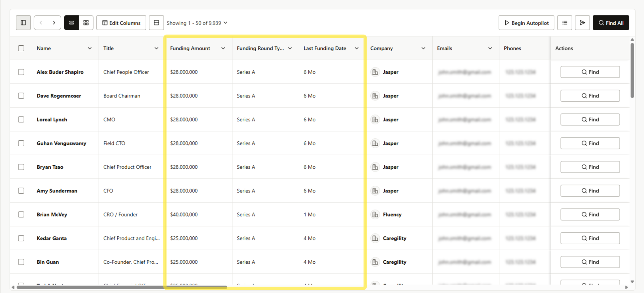The image size is (644, 293).
Task: Click the Phones column header
Action: coord(512,48)
